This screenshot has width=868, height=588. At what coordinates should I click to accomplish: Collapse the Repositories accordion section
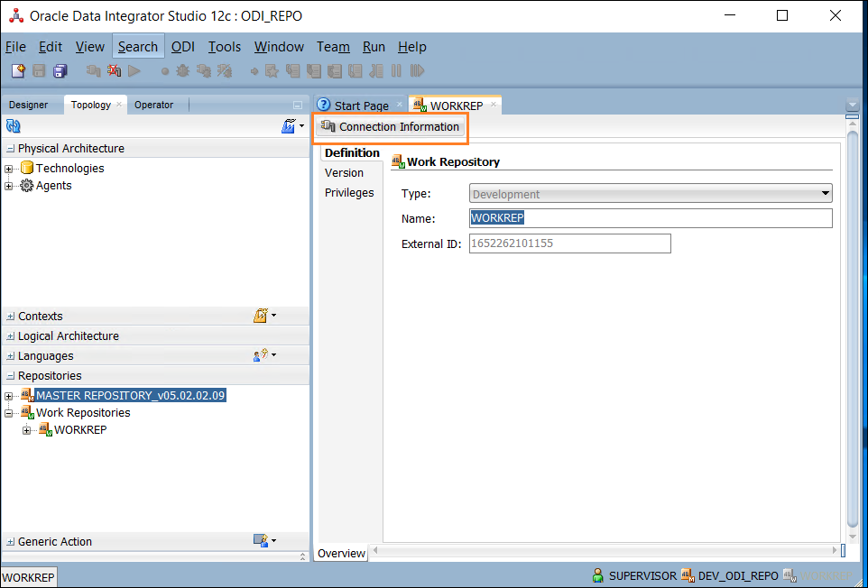[x=10, y=376]
